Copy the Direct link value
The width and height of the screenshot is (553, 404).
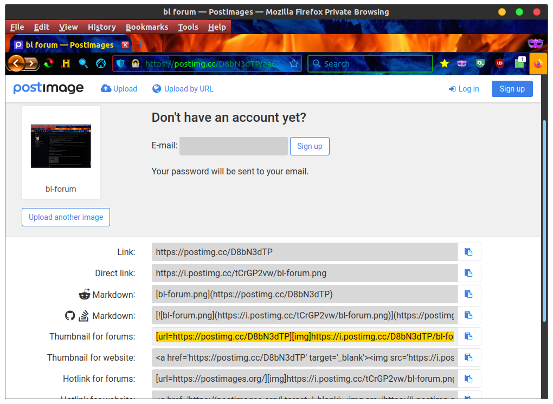(468, 273)
